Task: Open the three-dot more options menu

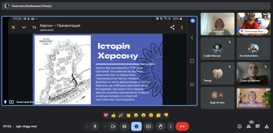Action: click(x=170, y=126)
